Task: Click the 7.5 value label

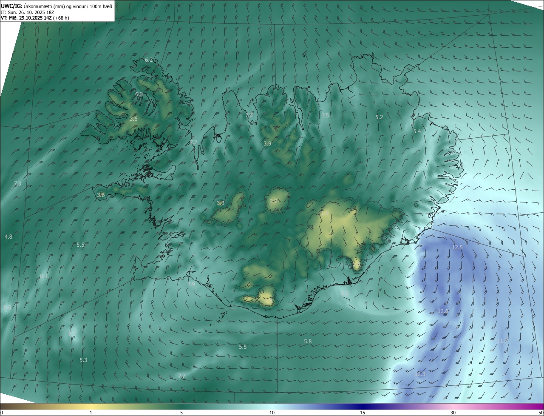Action: (325, 116)
